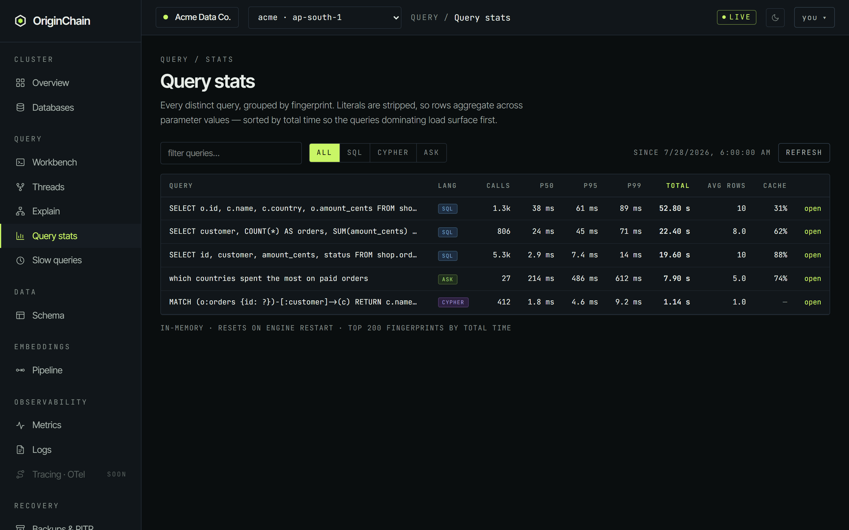The image size is (849, 530).
Task: Sort by the P50 column header
Action: click(x=547, y=186)
